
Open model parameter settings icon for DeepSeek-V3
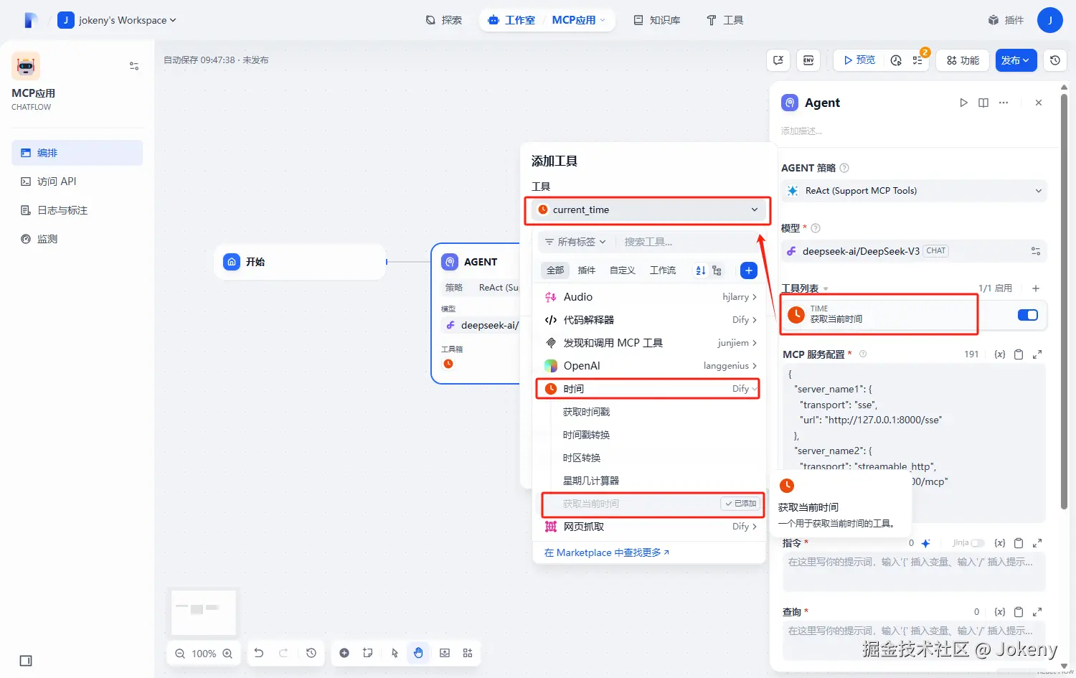1036,251
